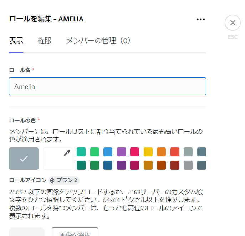Open the three-dot role options menu
This screenshot has width=245, height=236.
pos(201,19)
